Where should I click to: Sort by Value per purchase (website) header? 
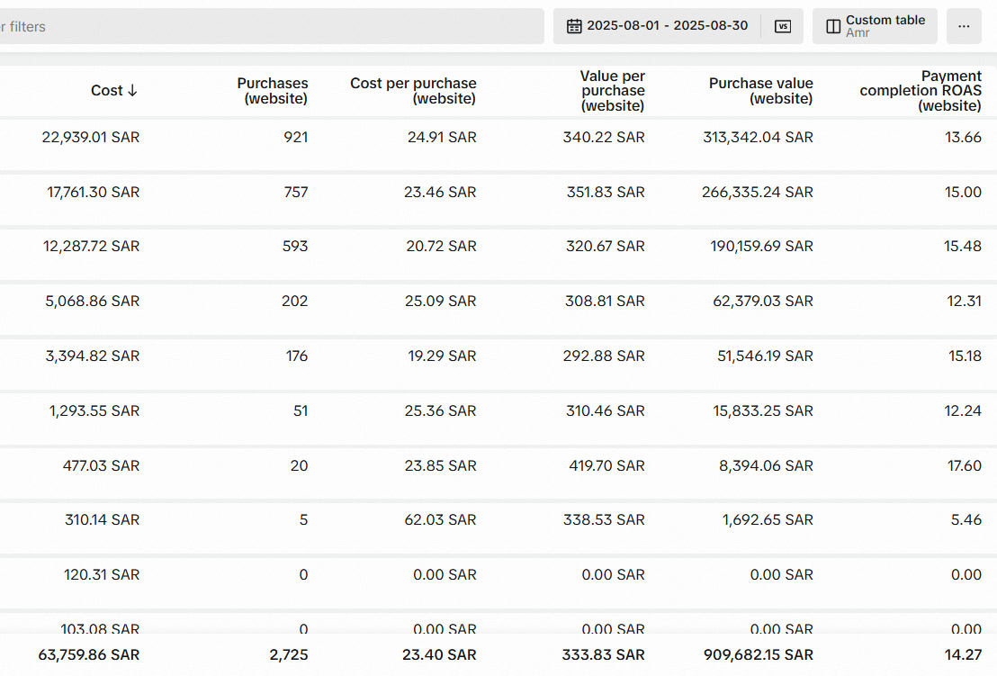click(x=612, y=90)
